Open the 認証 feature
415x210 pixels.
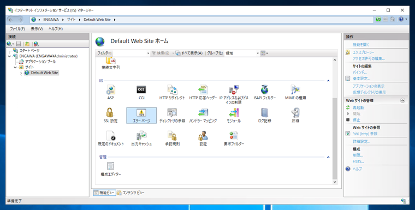click(203, 139)
